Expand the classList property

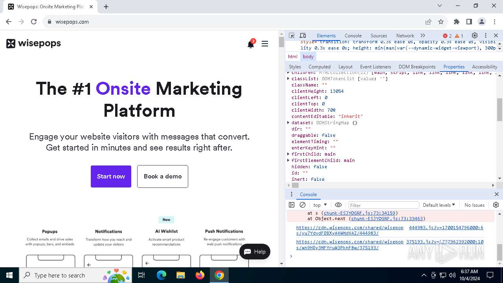click(288, 79)
